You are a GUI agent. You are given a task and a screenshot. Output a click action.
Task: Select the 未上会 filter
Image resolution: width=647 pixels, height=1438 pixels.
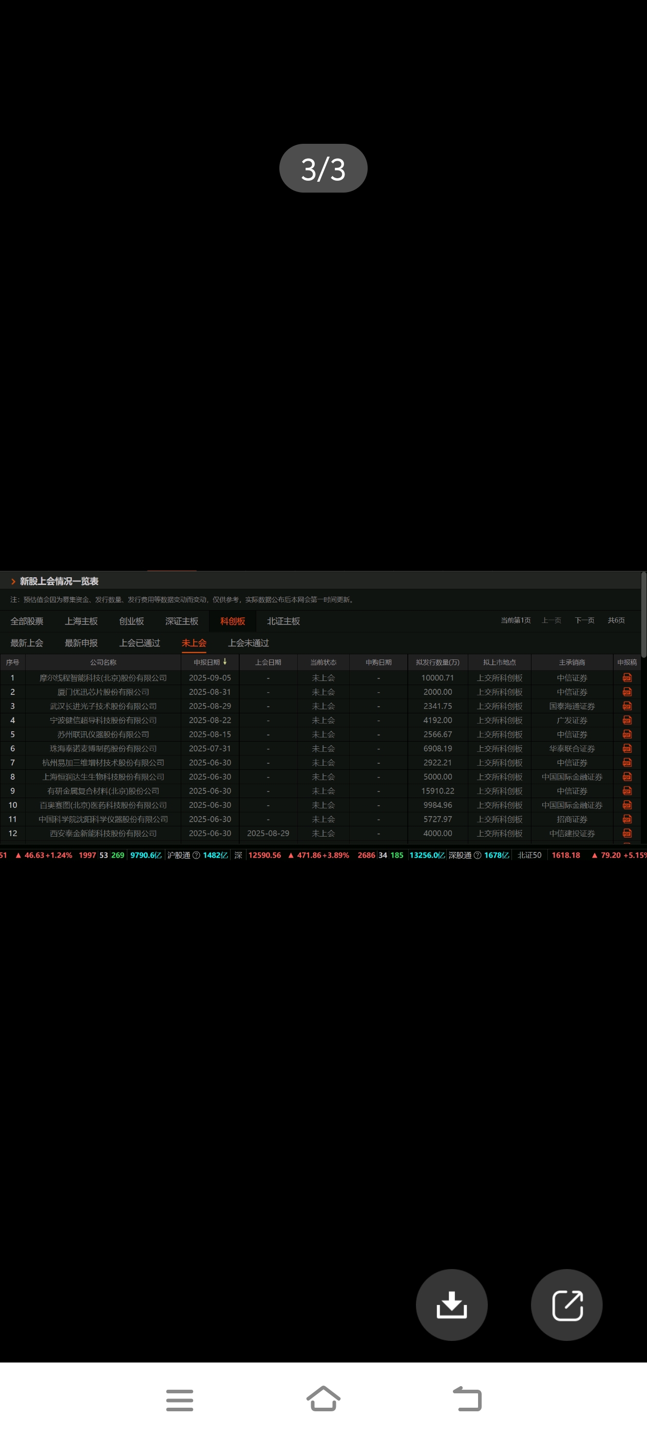click(194, 643)
